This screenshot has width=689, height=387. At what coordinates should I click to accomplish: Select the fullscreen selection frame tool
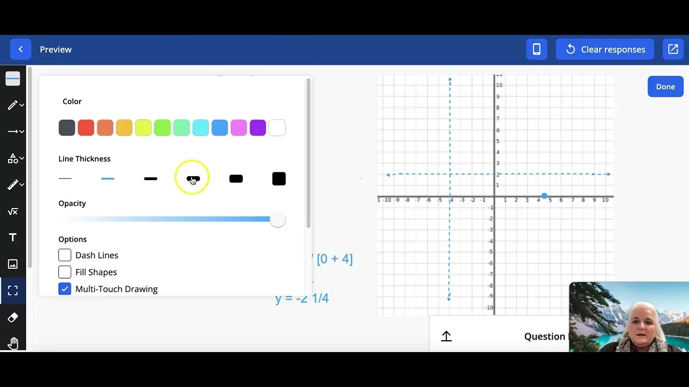click(13, 291)
